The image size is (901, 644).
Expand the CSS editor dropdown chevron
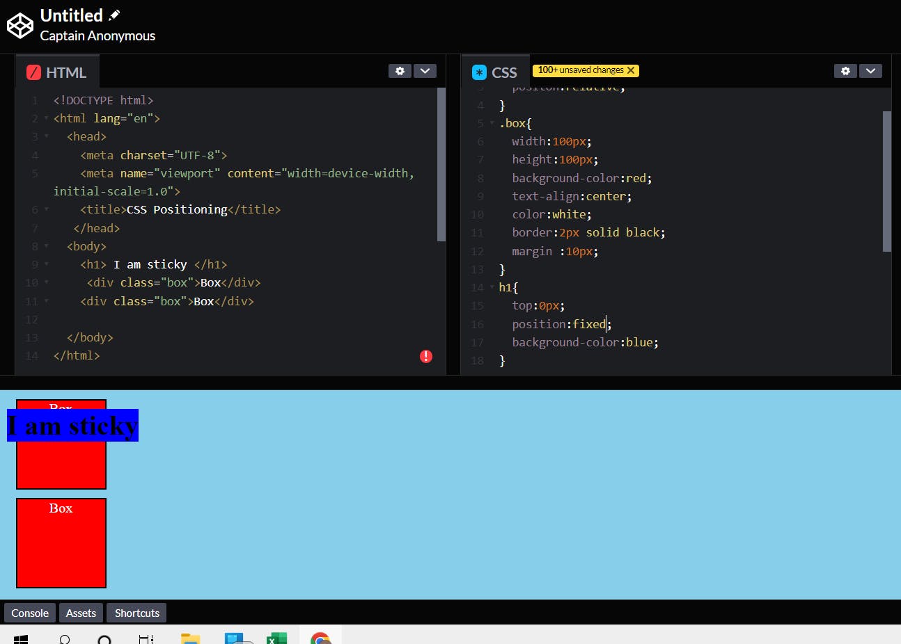coord(870,71)
